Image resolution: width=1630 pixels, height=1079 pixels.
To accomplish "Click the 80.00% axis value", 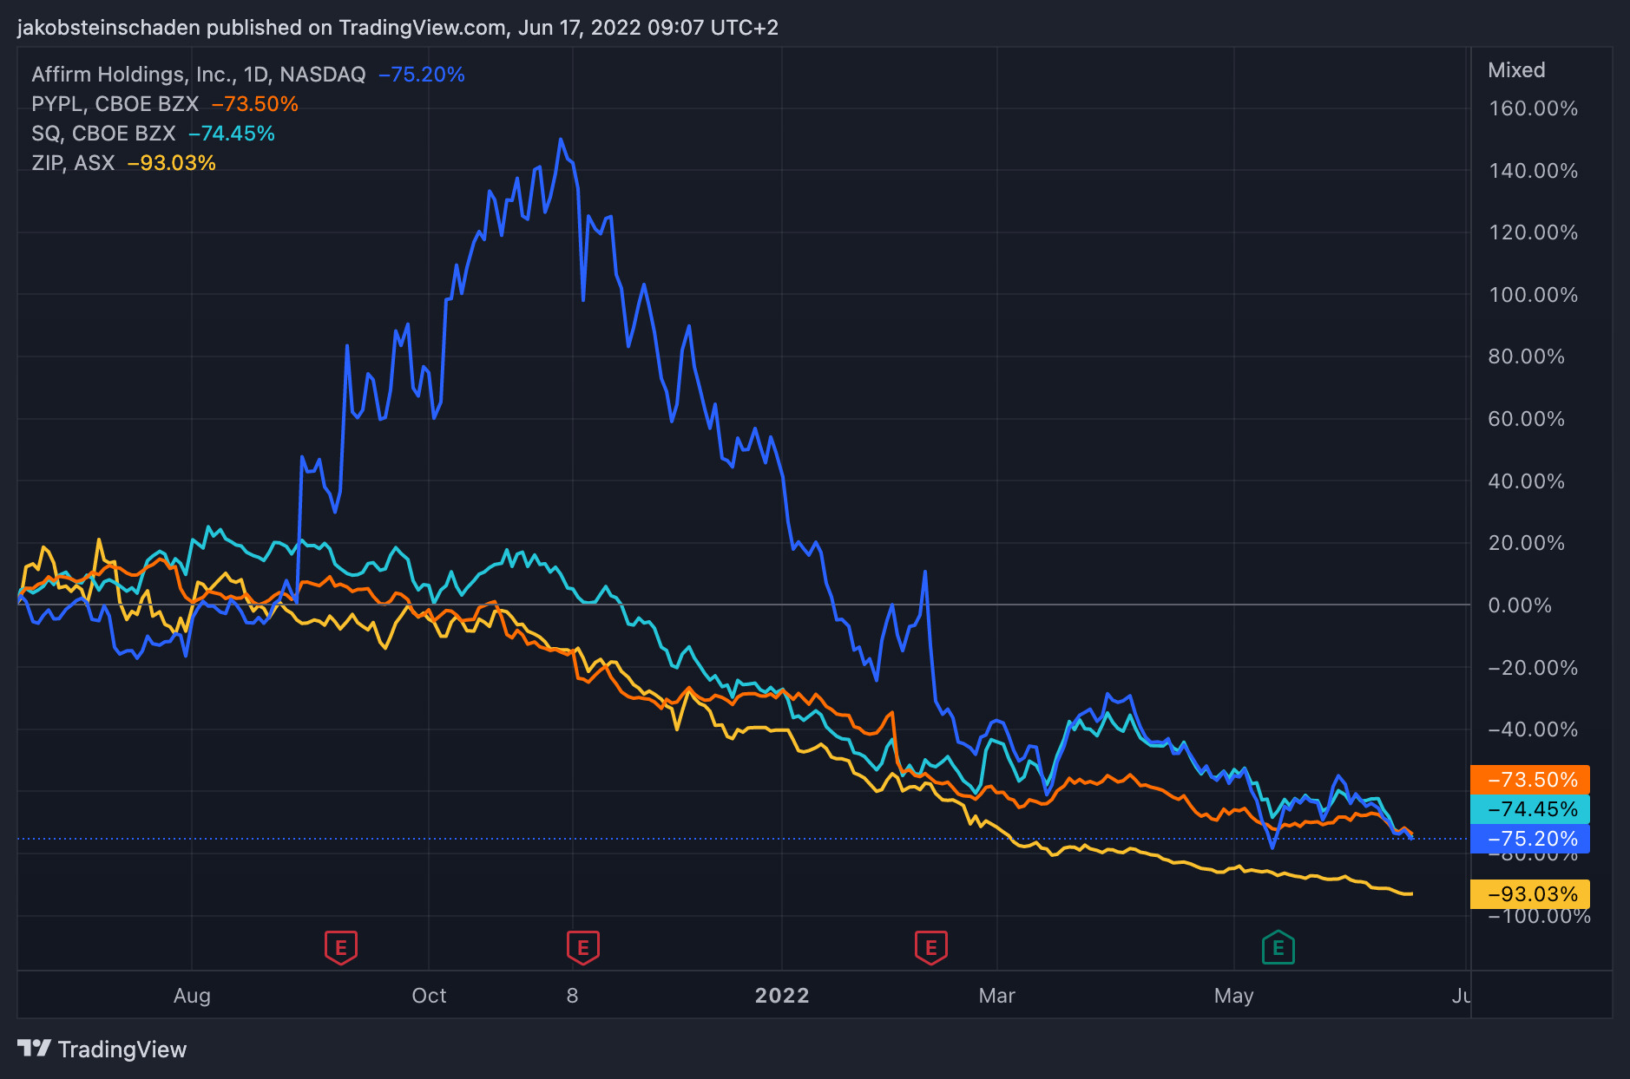I will (1526, 356).
